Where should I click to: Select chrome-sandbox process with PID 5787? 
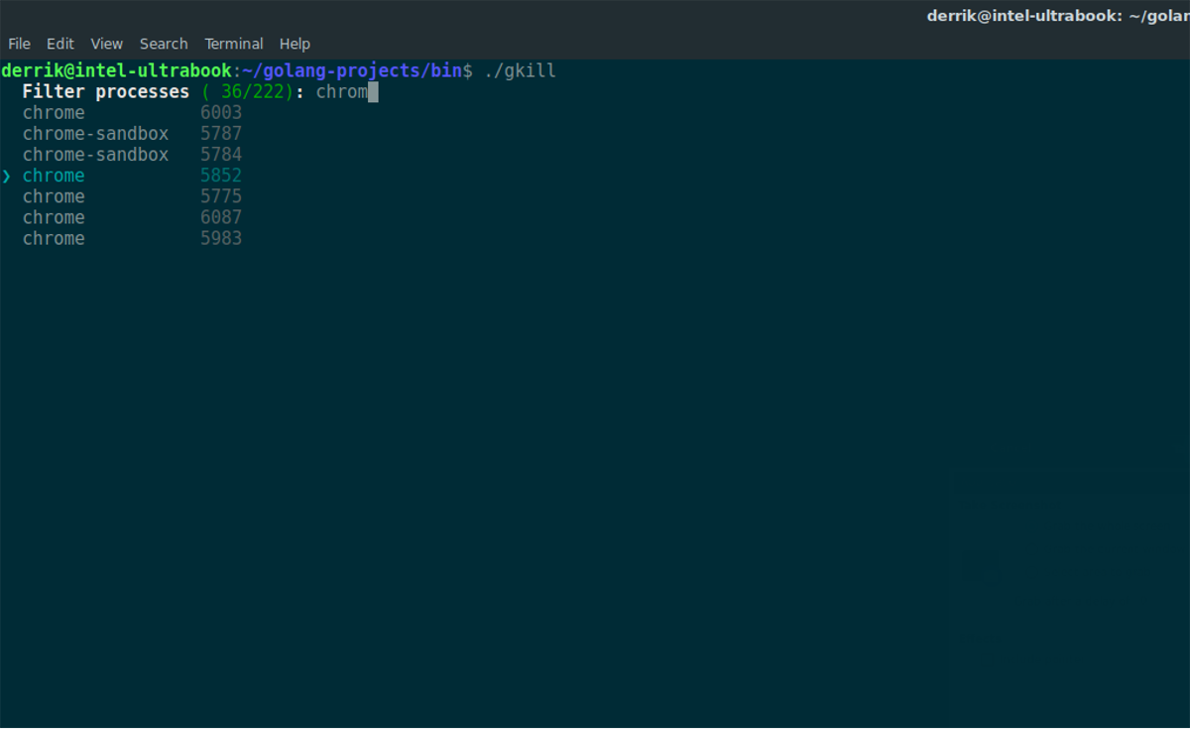132,134
